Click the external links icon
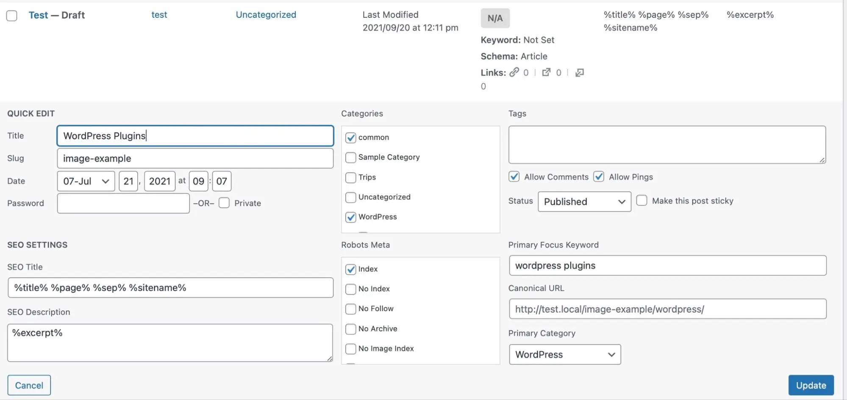 (546, 72)
